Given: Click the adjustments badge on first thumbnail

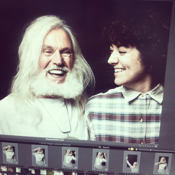Looking at the screenshot, I should 16,163.
